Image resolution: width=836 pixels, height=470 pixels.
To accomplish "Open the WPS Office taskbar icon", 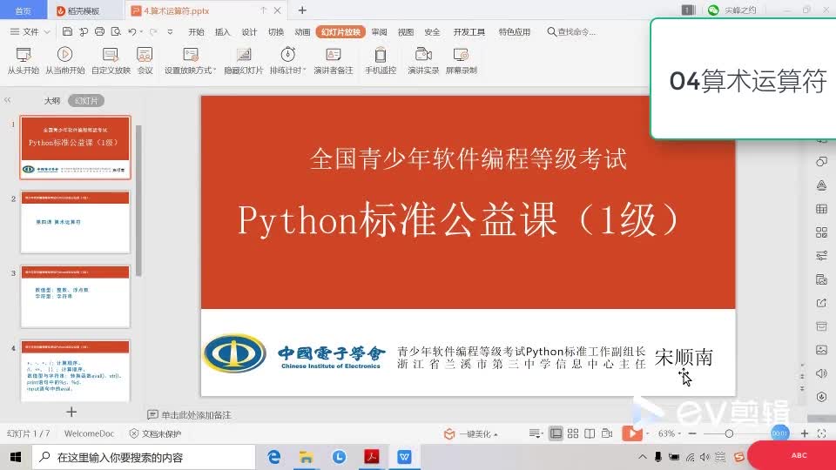I will point(404,457).
